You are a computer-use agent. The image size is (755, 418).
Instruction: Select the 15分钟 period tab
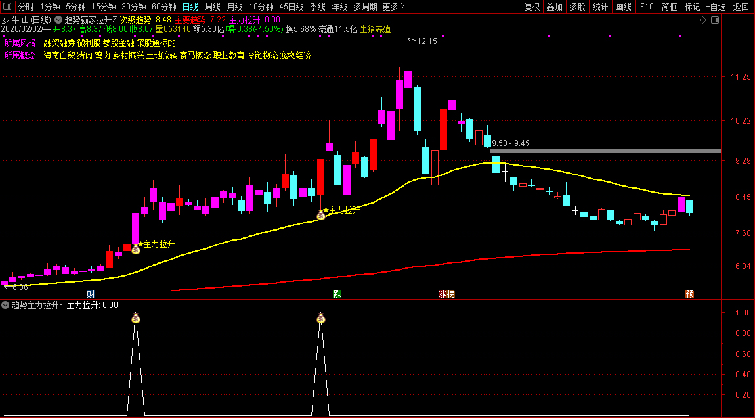[x=104, y=7]
